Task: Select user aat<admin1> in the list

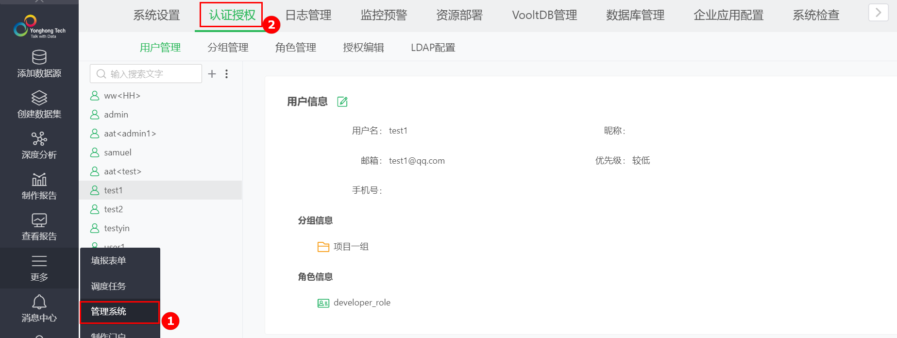Action: pos(160,134)
